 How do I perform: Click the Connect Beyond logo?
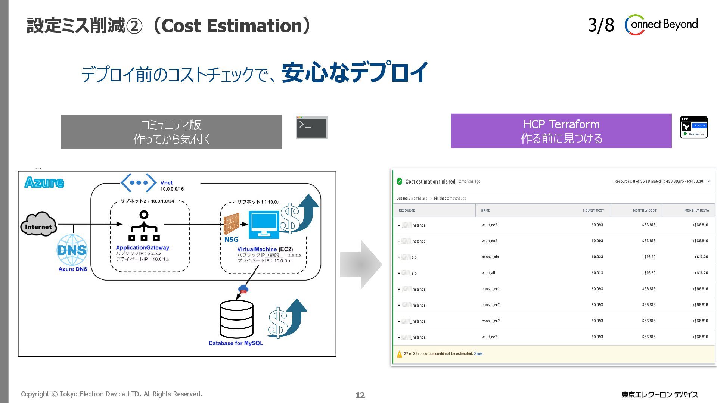661,25
